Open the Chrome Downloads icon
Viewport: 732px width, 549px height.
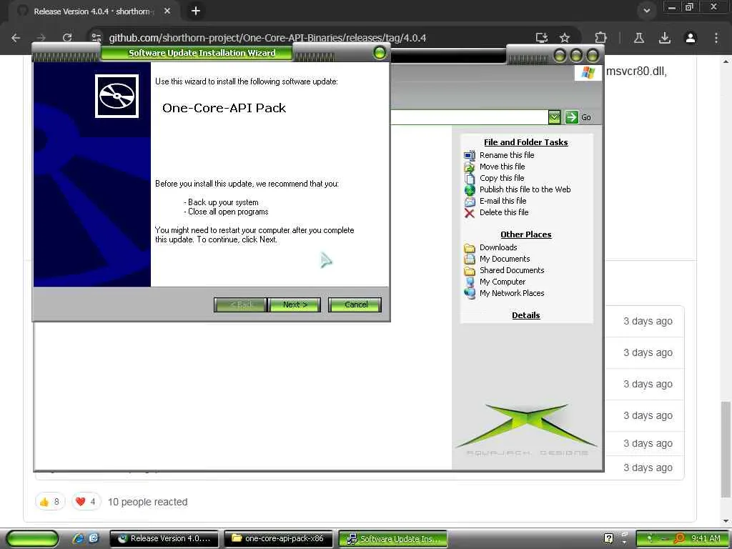[x=664, y=38]
